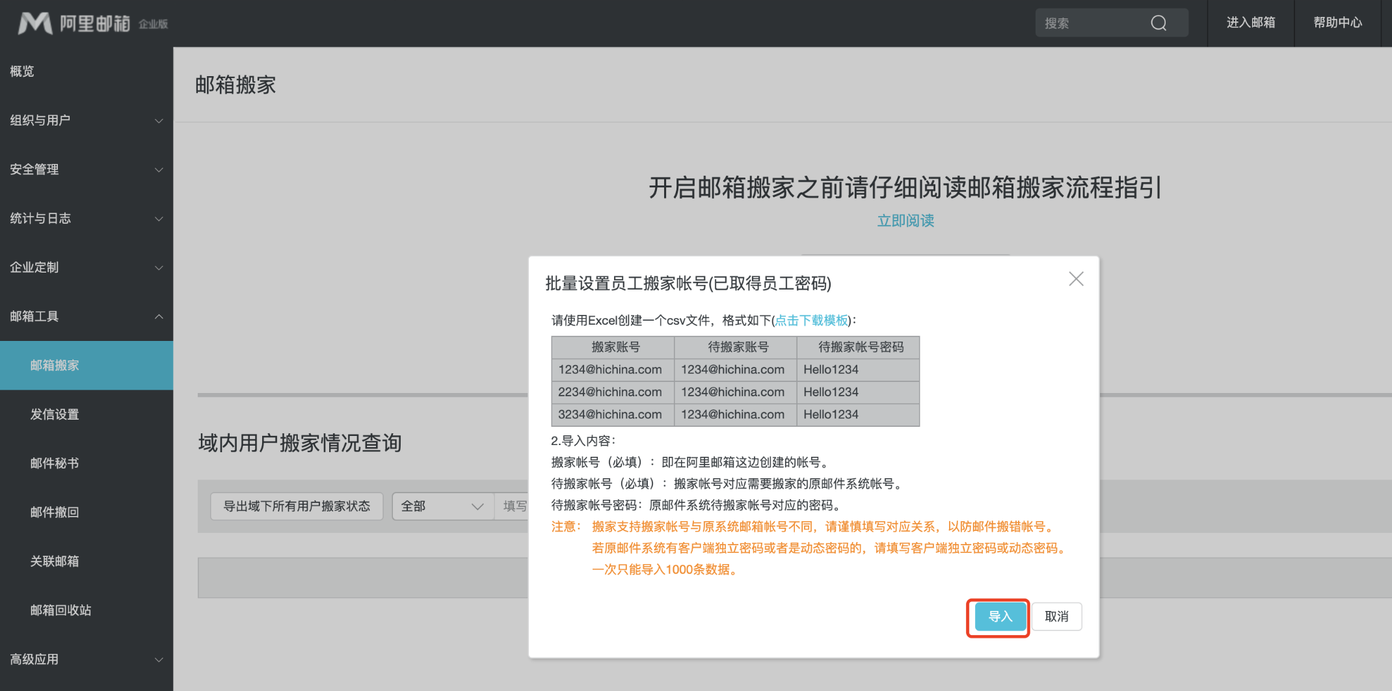Image resolution: width=1392 pixels, height=691 pixels.
Task: Open 帮助中心 help center
Action: coord(1337,23)
